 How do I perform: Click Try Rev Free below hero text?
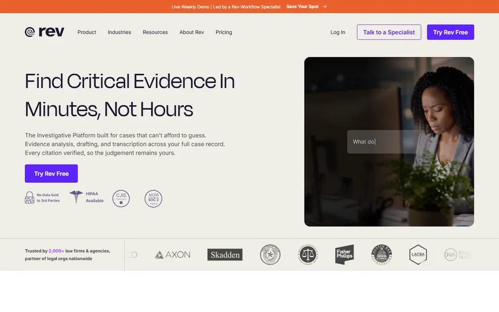[51, 173]
